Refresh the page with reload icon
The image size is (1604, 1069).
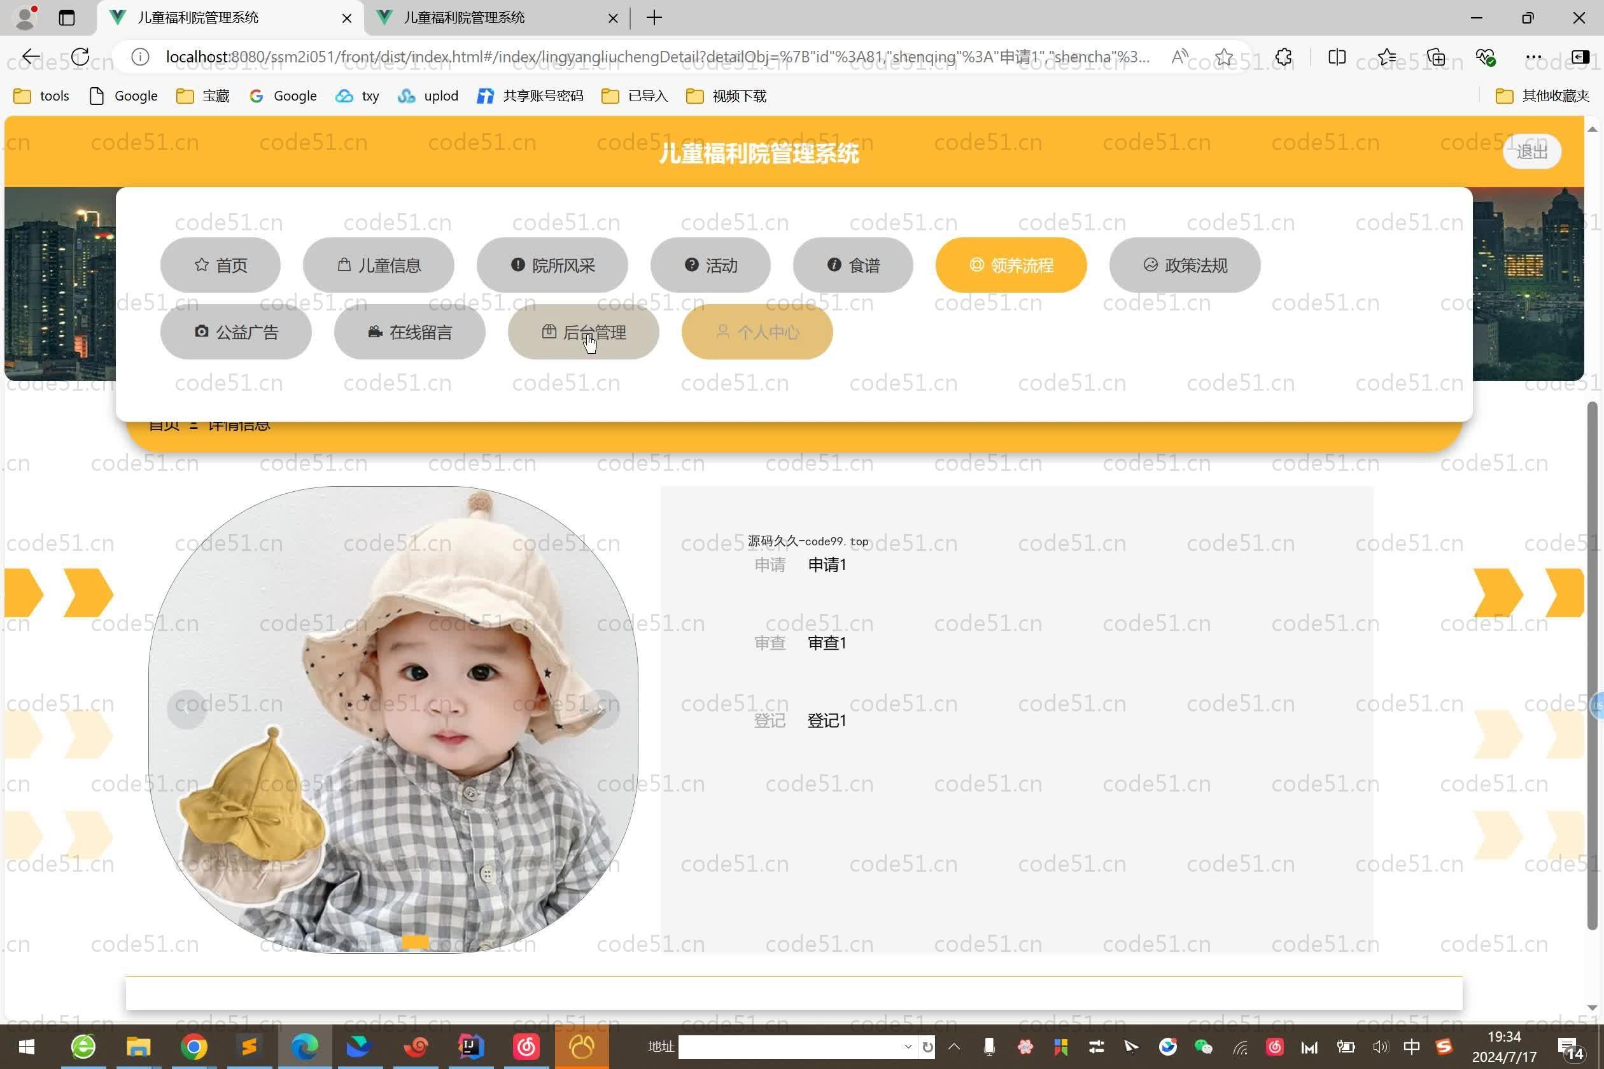[x=80, y=57]
